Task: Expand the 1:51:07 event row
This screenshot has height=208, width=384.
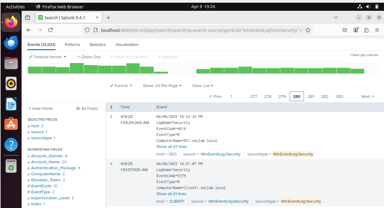Action: pos(112,164)
